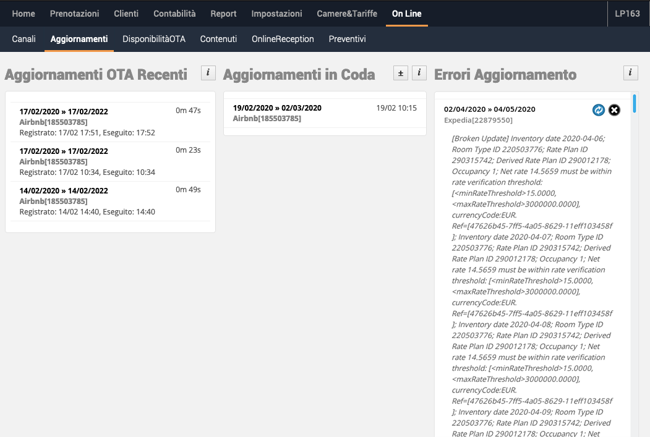Select the recent update that took 0m 47s
650x437 pixels.
tap(110, 122)
